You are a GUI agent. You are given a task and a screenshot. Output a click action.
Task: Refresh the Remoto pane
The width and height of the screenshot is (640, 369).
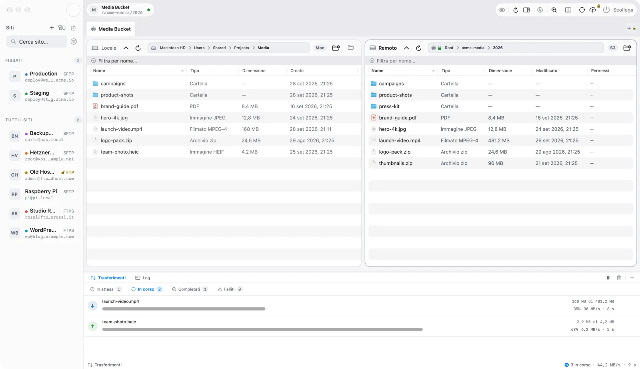point(418,48)
